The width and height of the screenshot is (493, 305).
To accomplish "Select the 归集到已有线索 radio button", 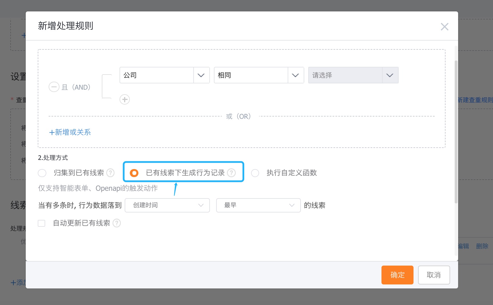I will tap(42, 173).
